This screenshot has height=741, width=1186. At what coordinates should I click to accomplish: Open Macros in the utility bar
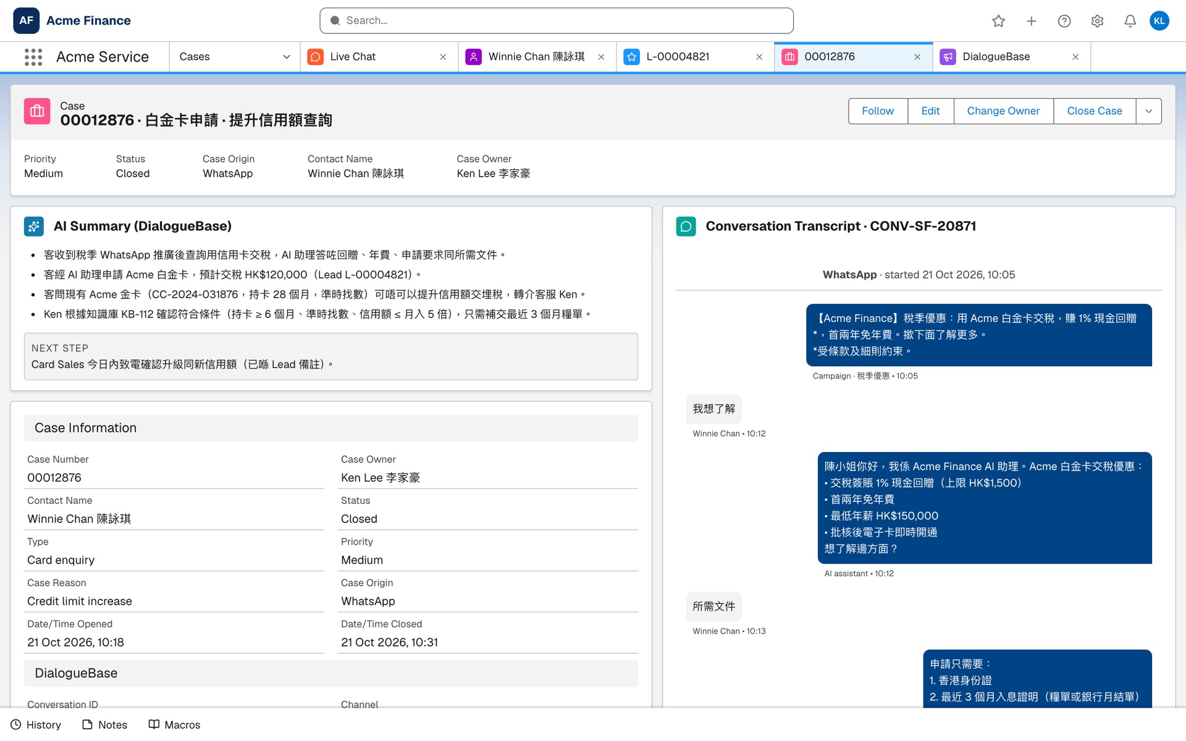click(174, 724)
